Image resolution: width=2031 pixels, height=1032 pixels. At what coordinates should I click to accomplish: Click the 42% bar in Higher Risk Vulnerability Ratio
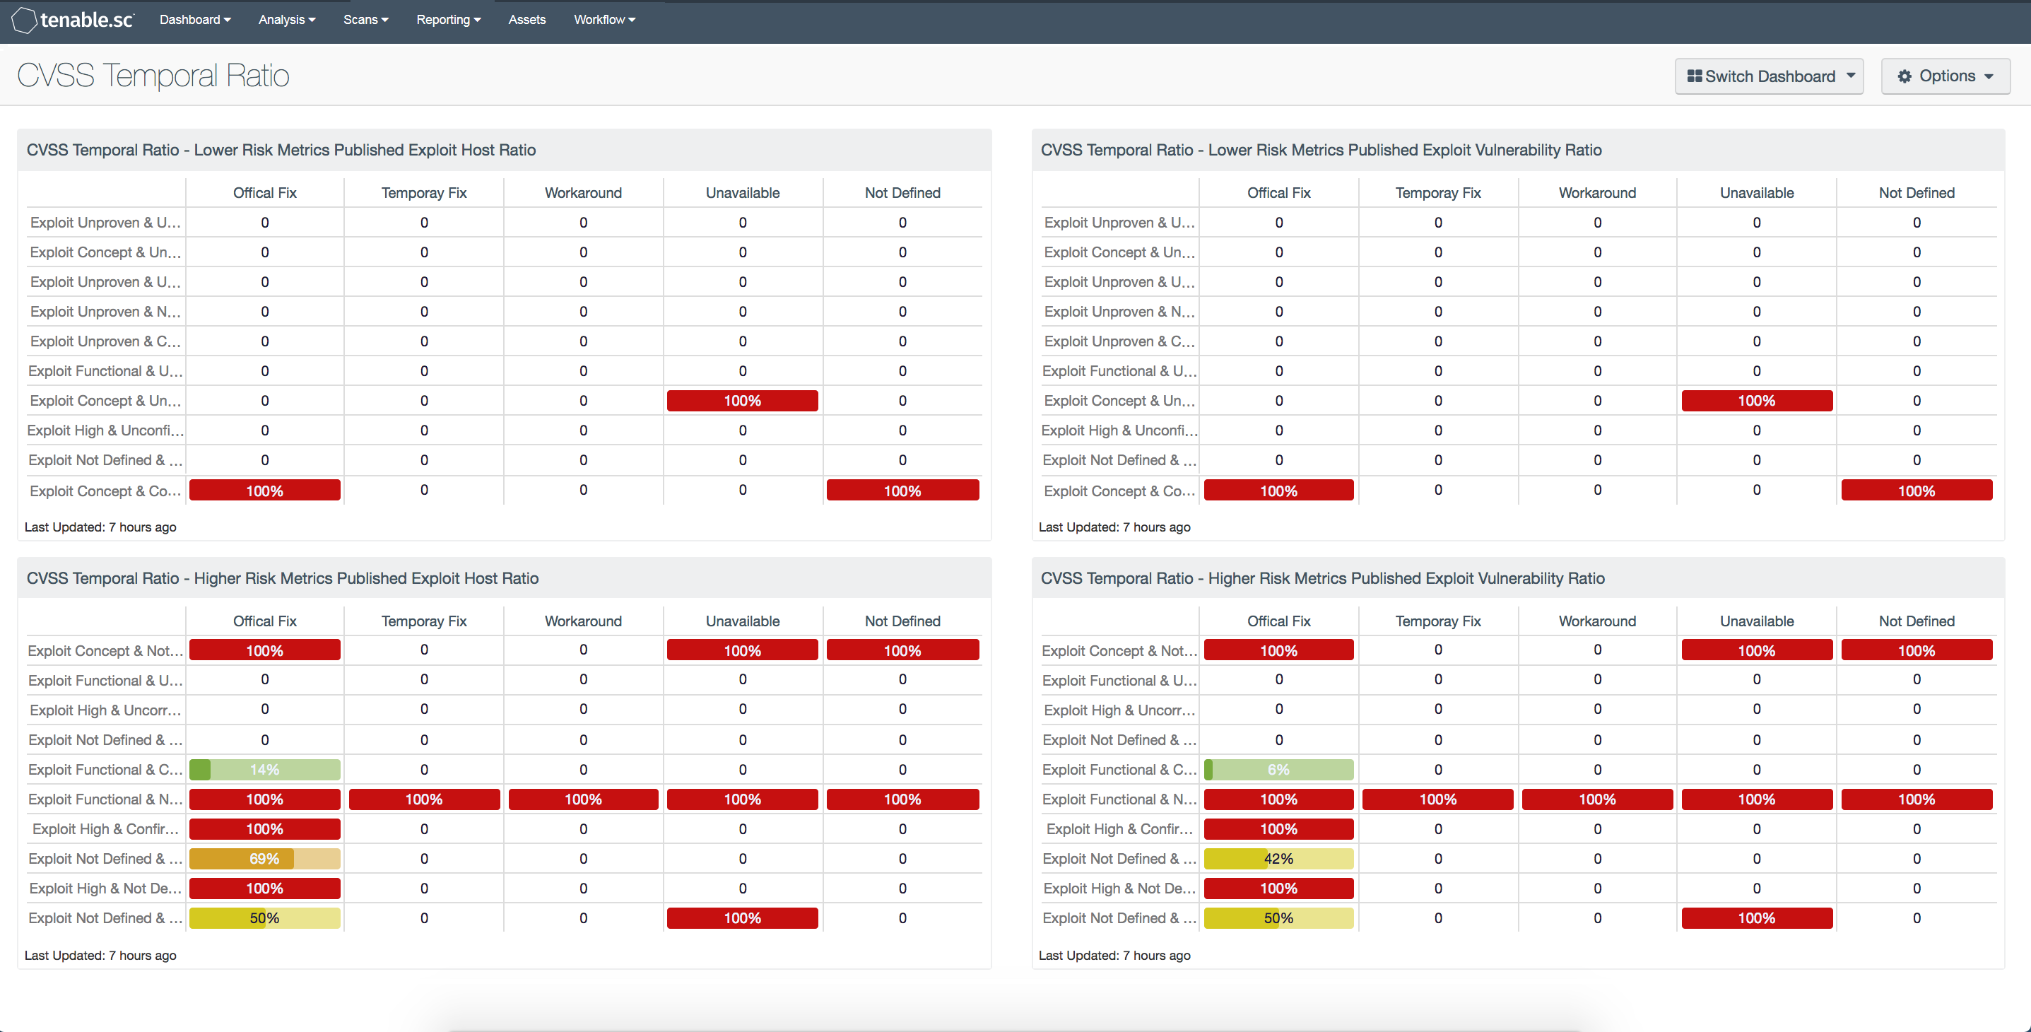(1278, 859)
